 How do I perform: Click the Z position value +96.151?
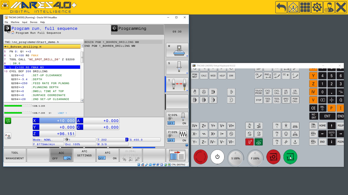click(57, 134)
